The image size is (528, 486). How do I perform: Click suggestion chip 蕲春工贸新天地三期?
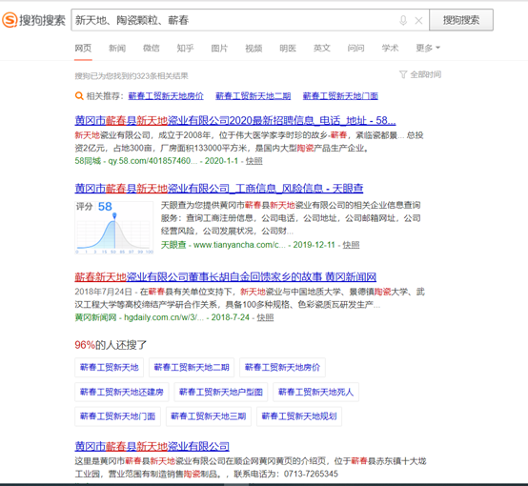click(209, 416)
